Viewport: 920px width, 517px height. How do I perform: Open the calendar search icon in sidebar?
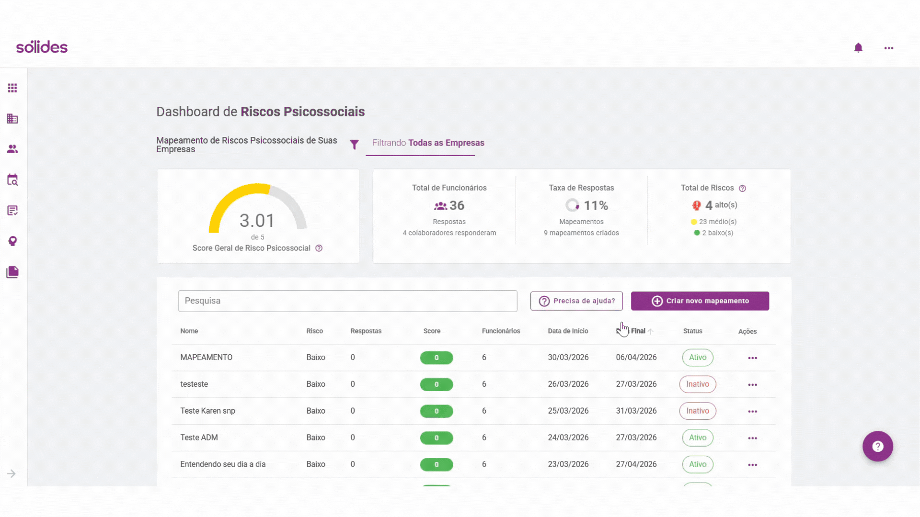(12, 180)
